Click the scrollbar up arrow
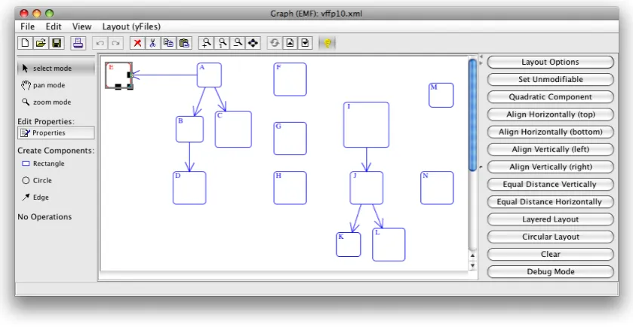This screenshot has height=327, width=633. point(472,255)
